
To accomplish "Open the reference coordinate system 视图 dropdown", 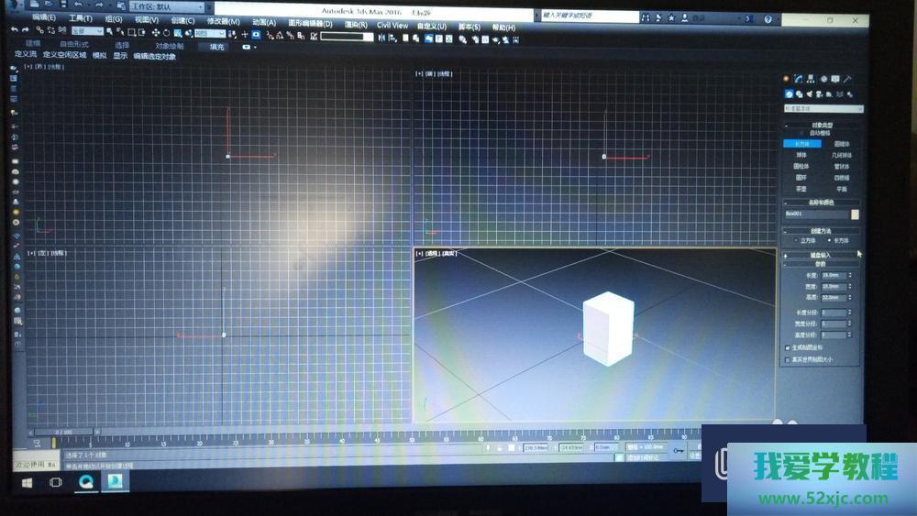I will pos(210,34).
